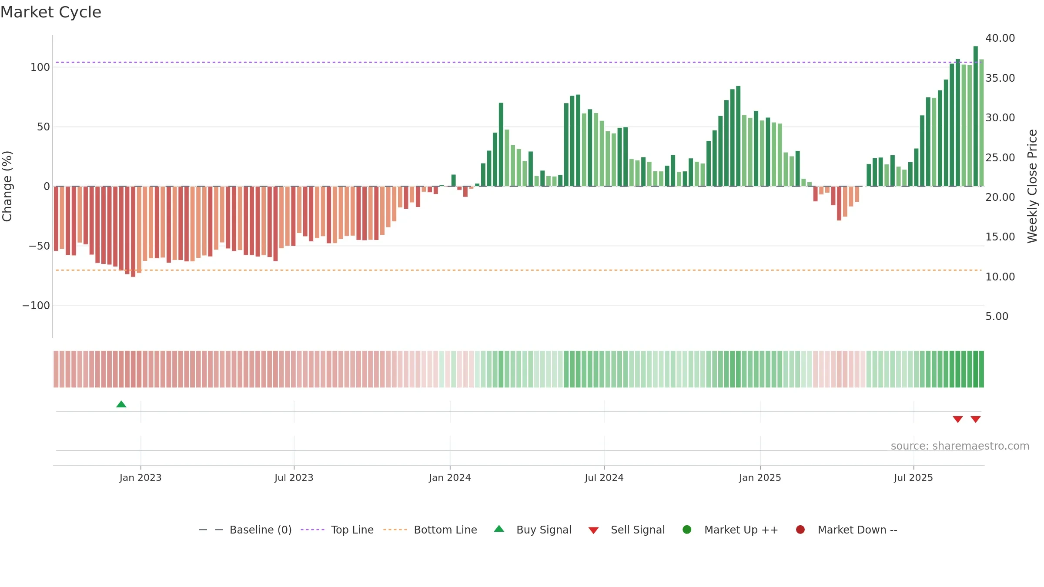
Task: Toggle the Buy Signal legend entry
Action: pos(533,530)
